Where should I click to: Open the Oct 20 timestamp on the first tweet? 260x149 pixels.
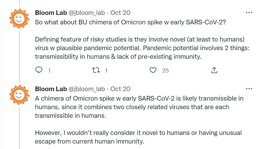(x=120, y=13)
